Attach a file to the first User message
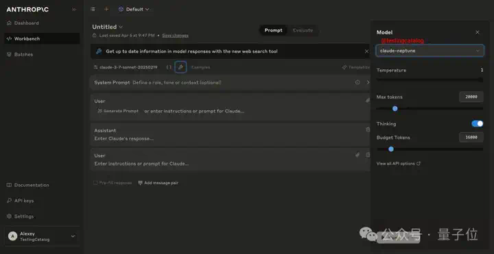Screen dimensions: 494x254 click(x=367, y=101)
